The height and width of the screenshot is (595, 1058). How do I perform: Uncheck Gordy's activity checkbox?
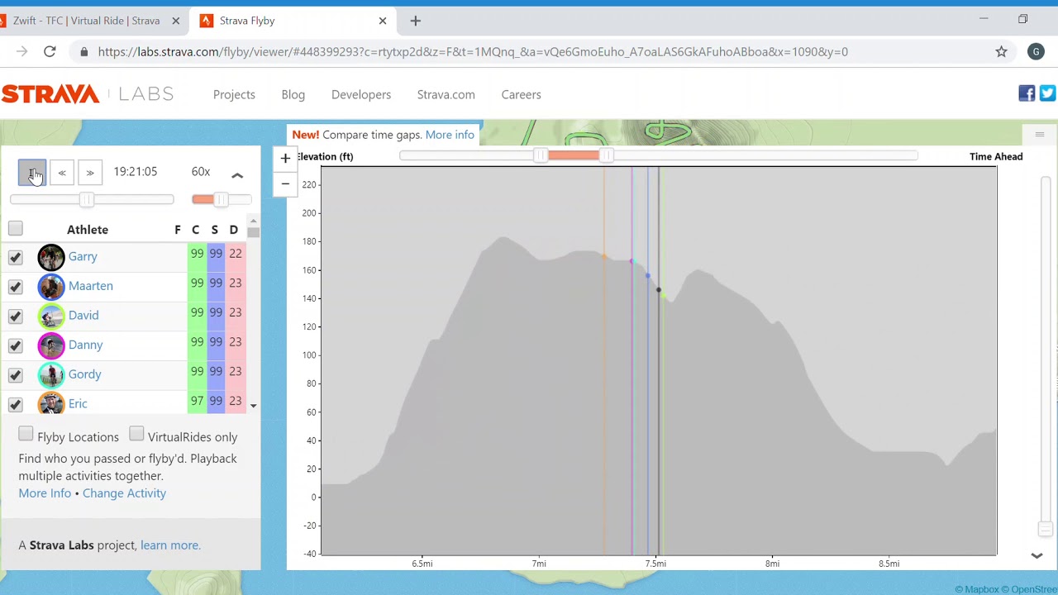coord(15,374)
